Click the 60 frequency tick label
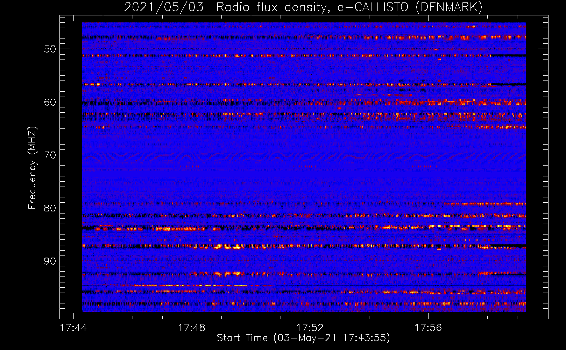The height and width of the screenshot is (350, 566). pos(50,102)
